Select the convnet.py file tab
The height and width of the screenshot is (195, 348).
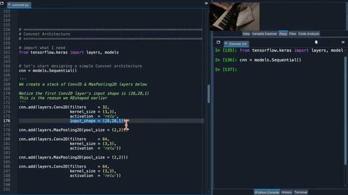point(19,5)
